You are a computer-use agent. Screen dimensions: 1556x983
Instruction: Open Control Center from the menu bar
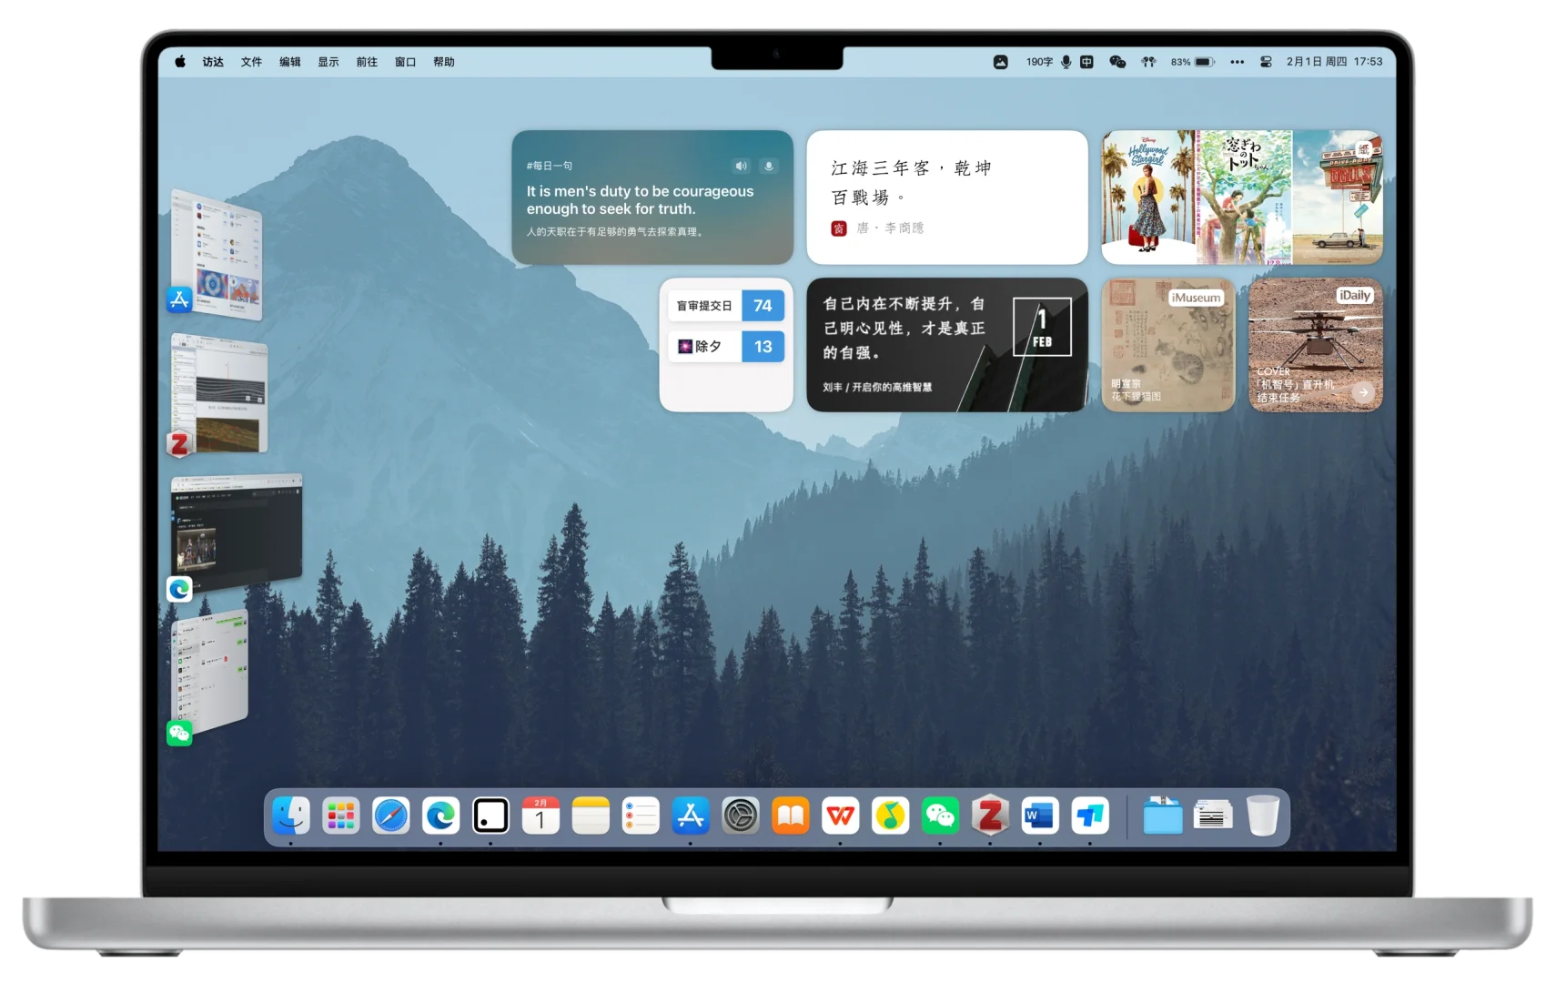pyautogui.click(x=1267, y=62)
